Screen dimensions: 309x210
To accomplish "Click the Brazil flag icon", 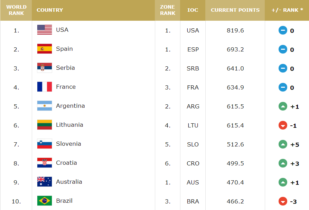I will coord(45,201).
